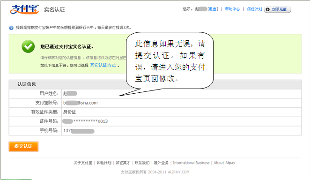This screenshot has height=180, width=310.
Task: Click the 其它认证方式 link
Action: pyautogui.click(x=103, y=65)
